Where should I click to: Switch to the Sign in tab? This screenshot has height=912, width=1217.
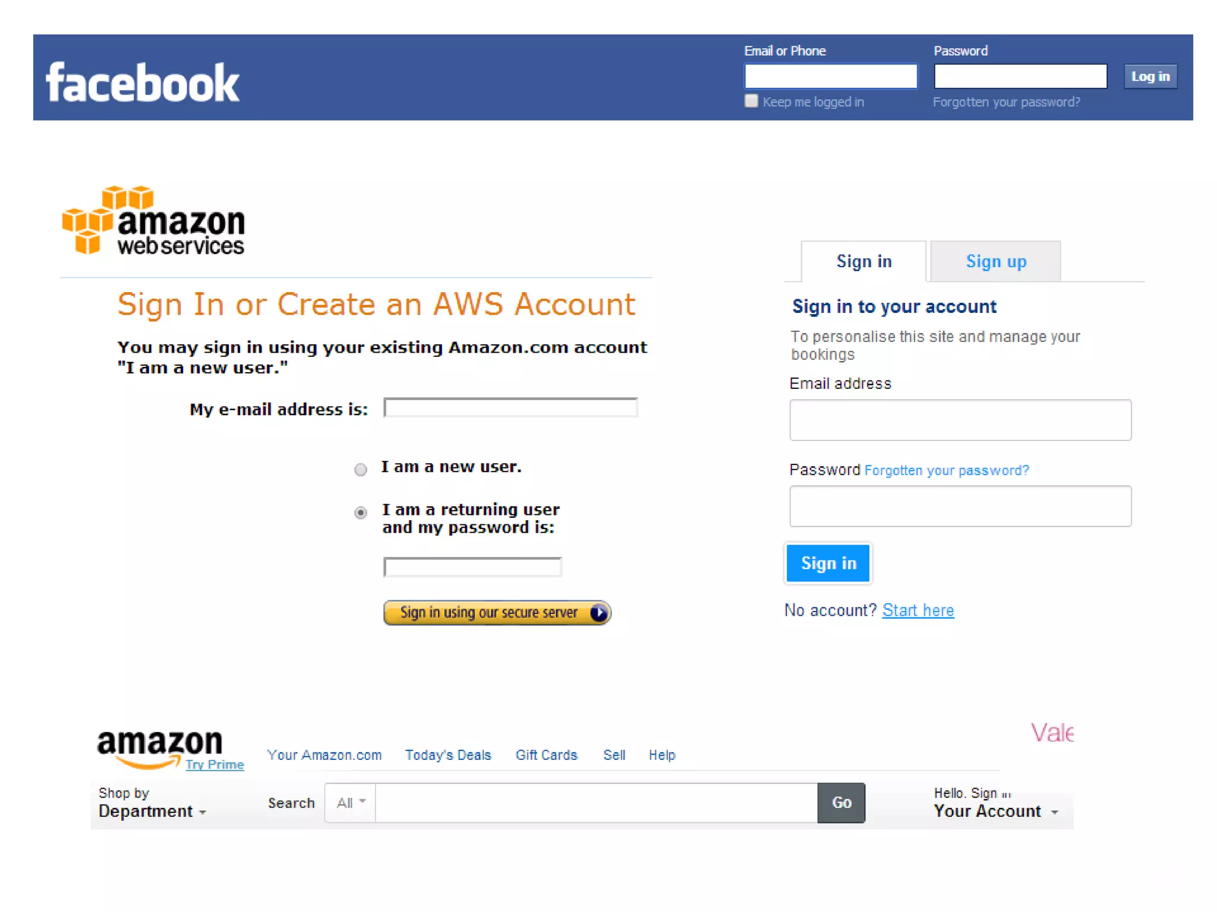pos(863,261)
